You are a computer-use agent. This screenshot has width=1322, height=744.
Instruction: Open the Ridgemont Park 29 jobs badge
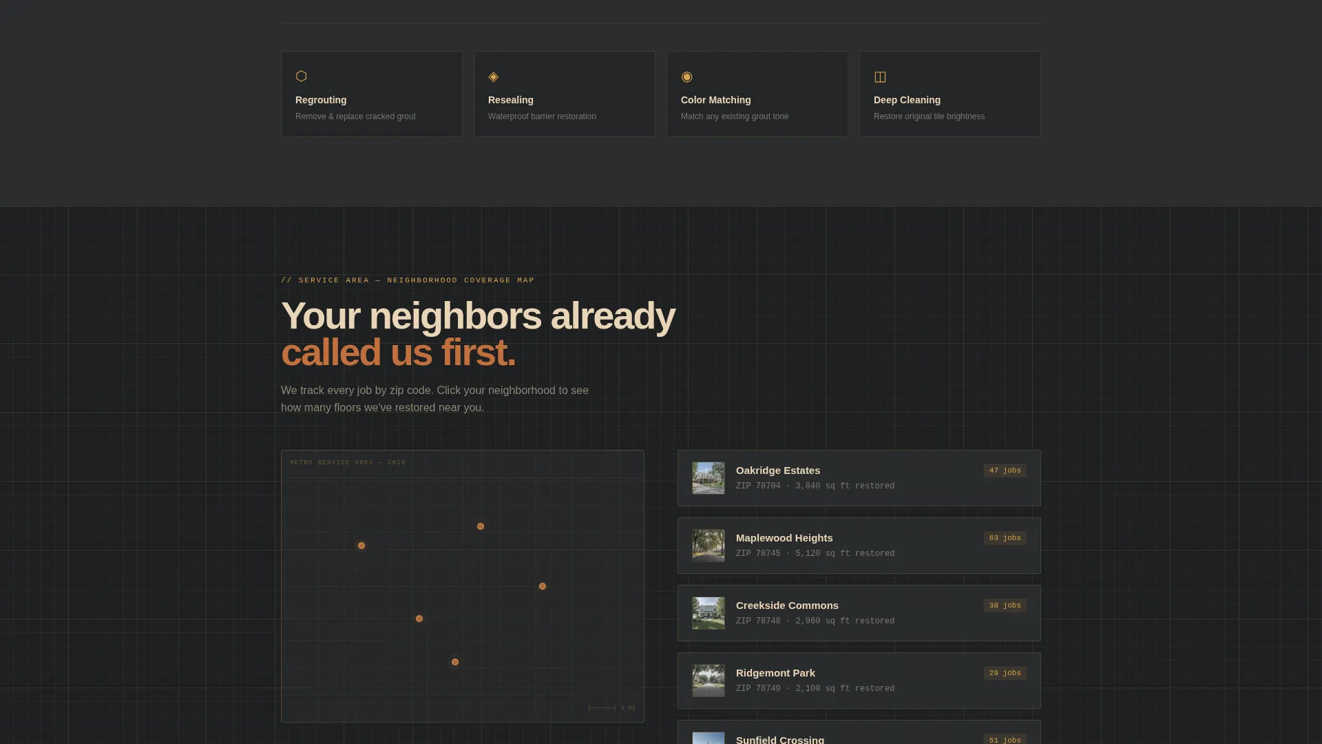coord(1005,673)
